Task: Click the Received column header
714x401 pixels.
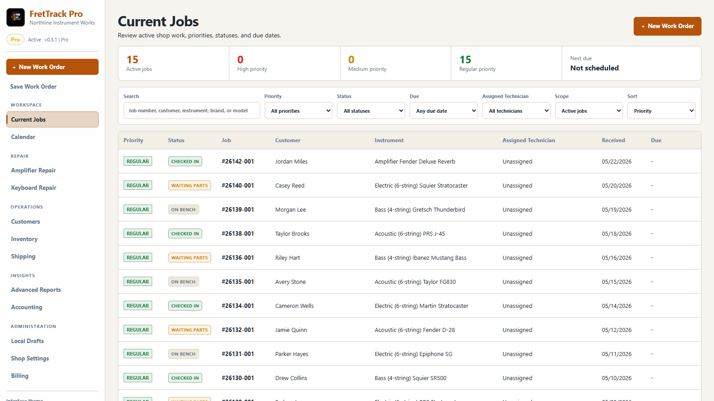Action: pyautogui.click(x=613, y=140)
